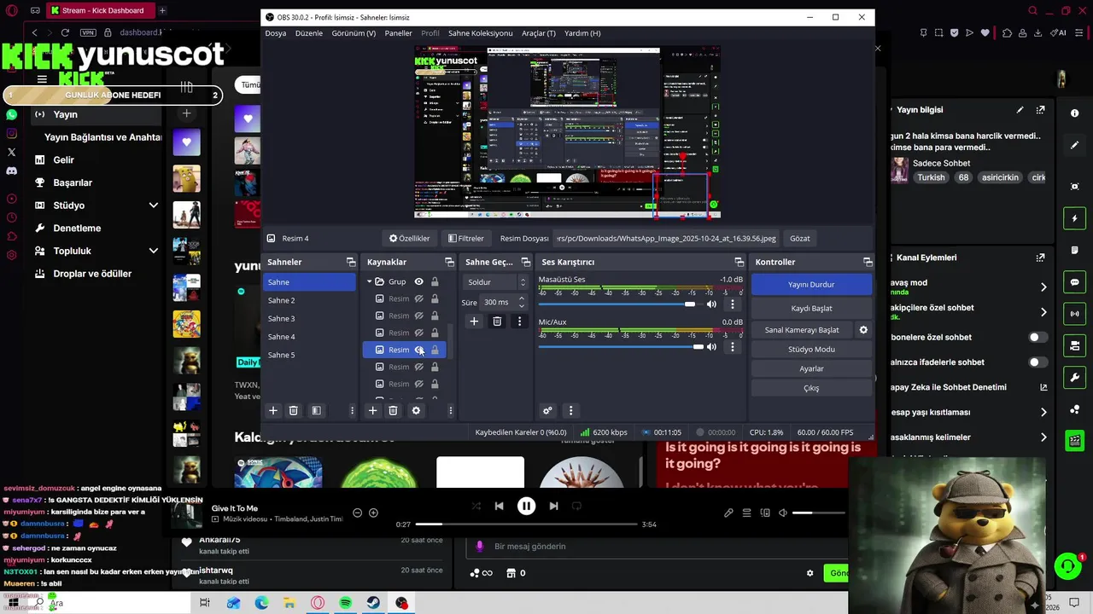Screen dimensions: 1093x614
Task: Pop out the Sahneler dock panel
Action: [x=351, y=262]
